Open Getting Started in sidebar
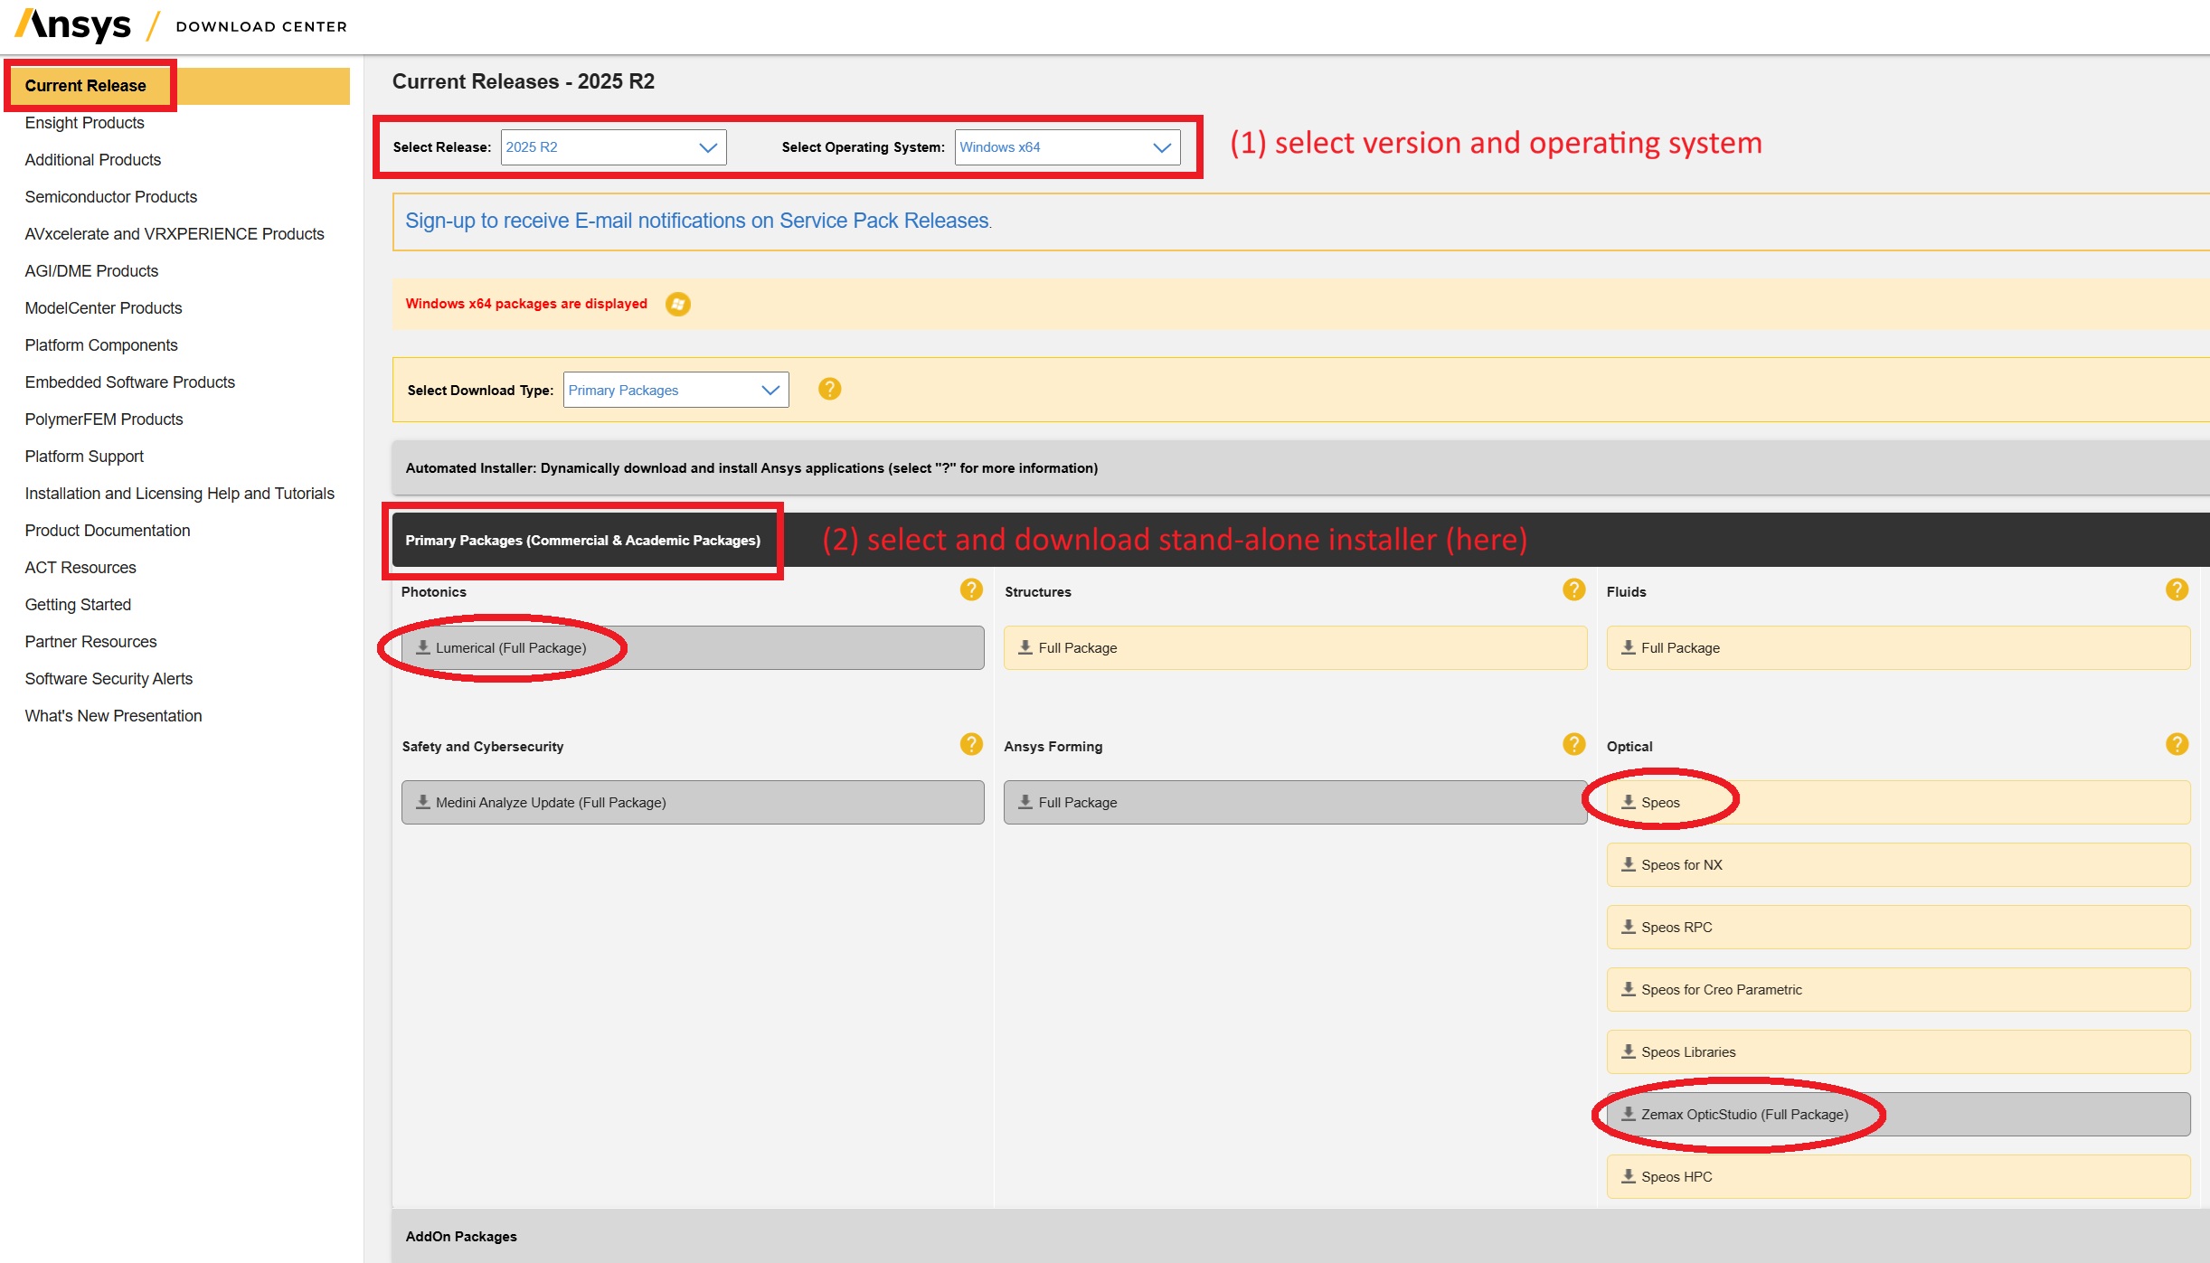This screenshot has height=1263, width=2210. click(78, 605)
